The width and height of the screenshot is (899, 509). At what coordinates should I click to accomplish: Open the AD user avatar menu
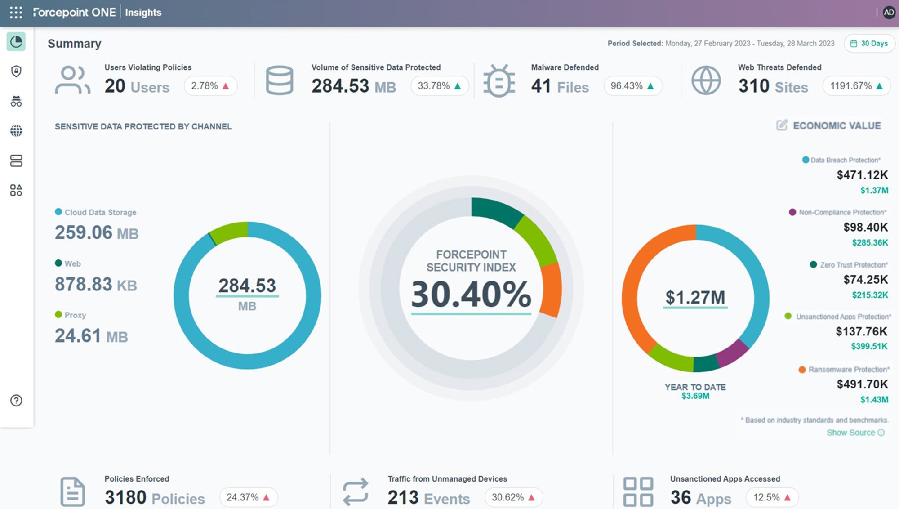pyautogui.click(x=889, y=13)
